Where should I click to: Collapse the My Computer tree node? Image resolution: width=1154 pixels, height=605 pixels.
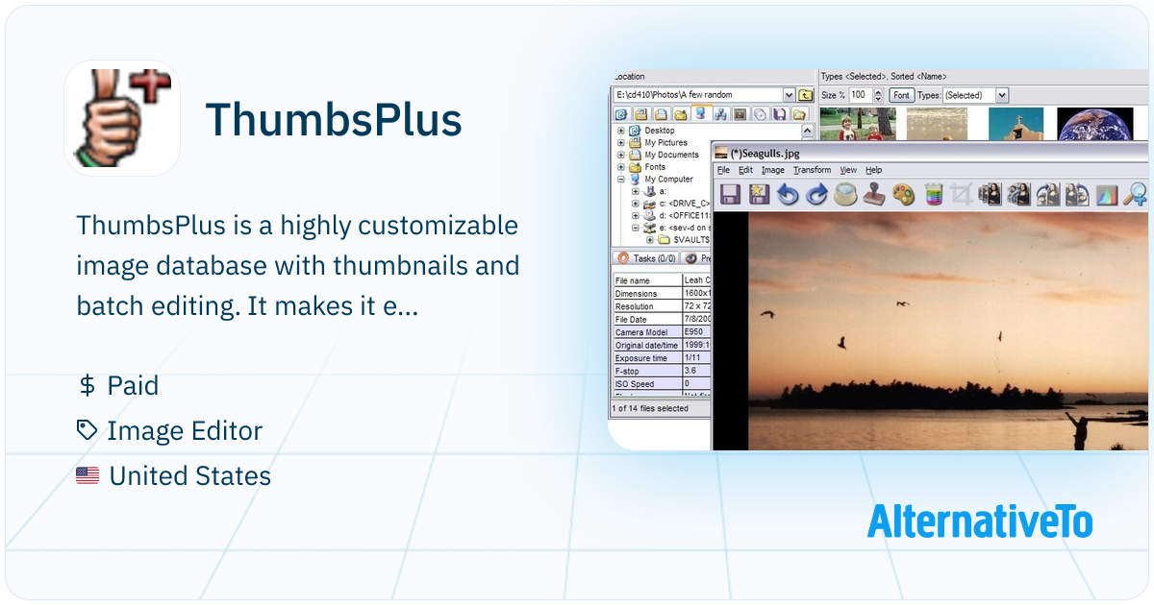click(x=621, y=179)
